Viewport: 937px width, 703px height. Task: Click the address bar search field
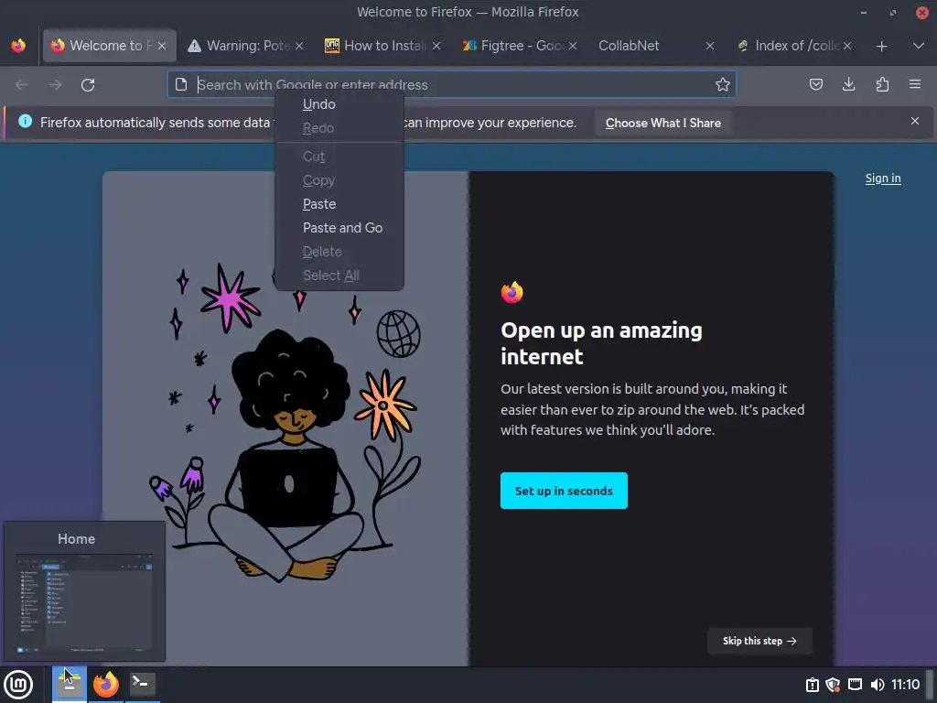[452, 84]
